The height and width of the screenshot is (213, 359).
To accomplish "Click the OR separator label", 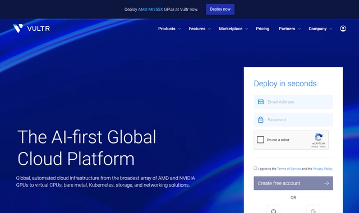I will pyautogui.click(x=293, y=197).
